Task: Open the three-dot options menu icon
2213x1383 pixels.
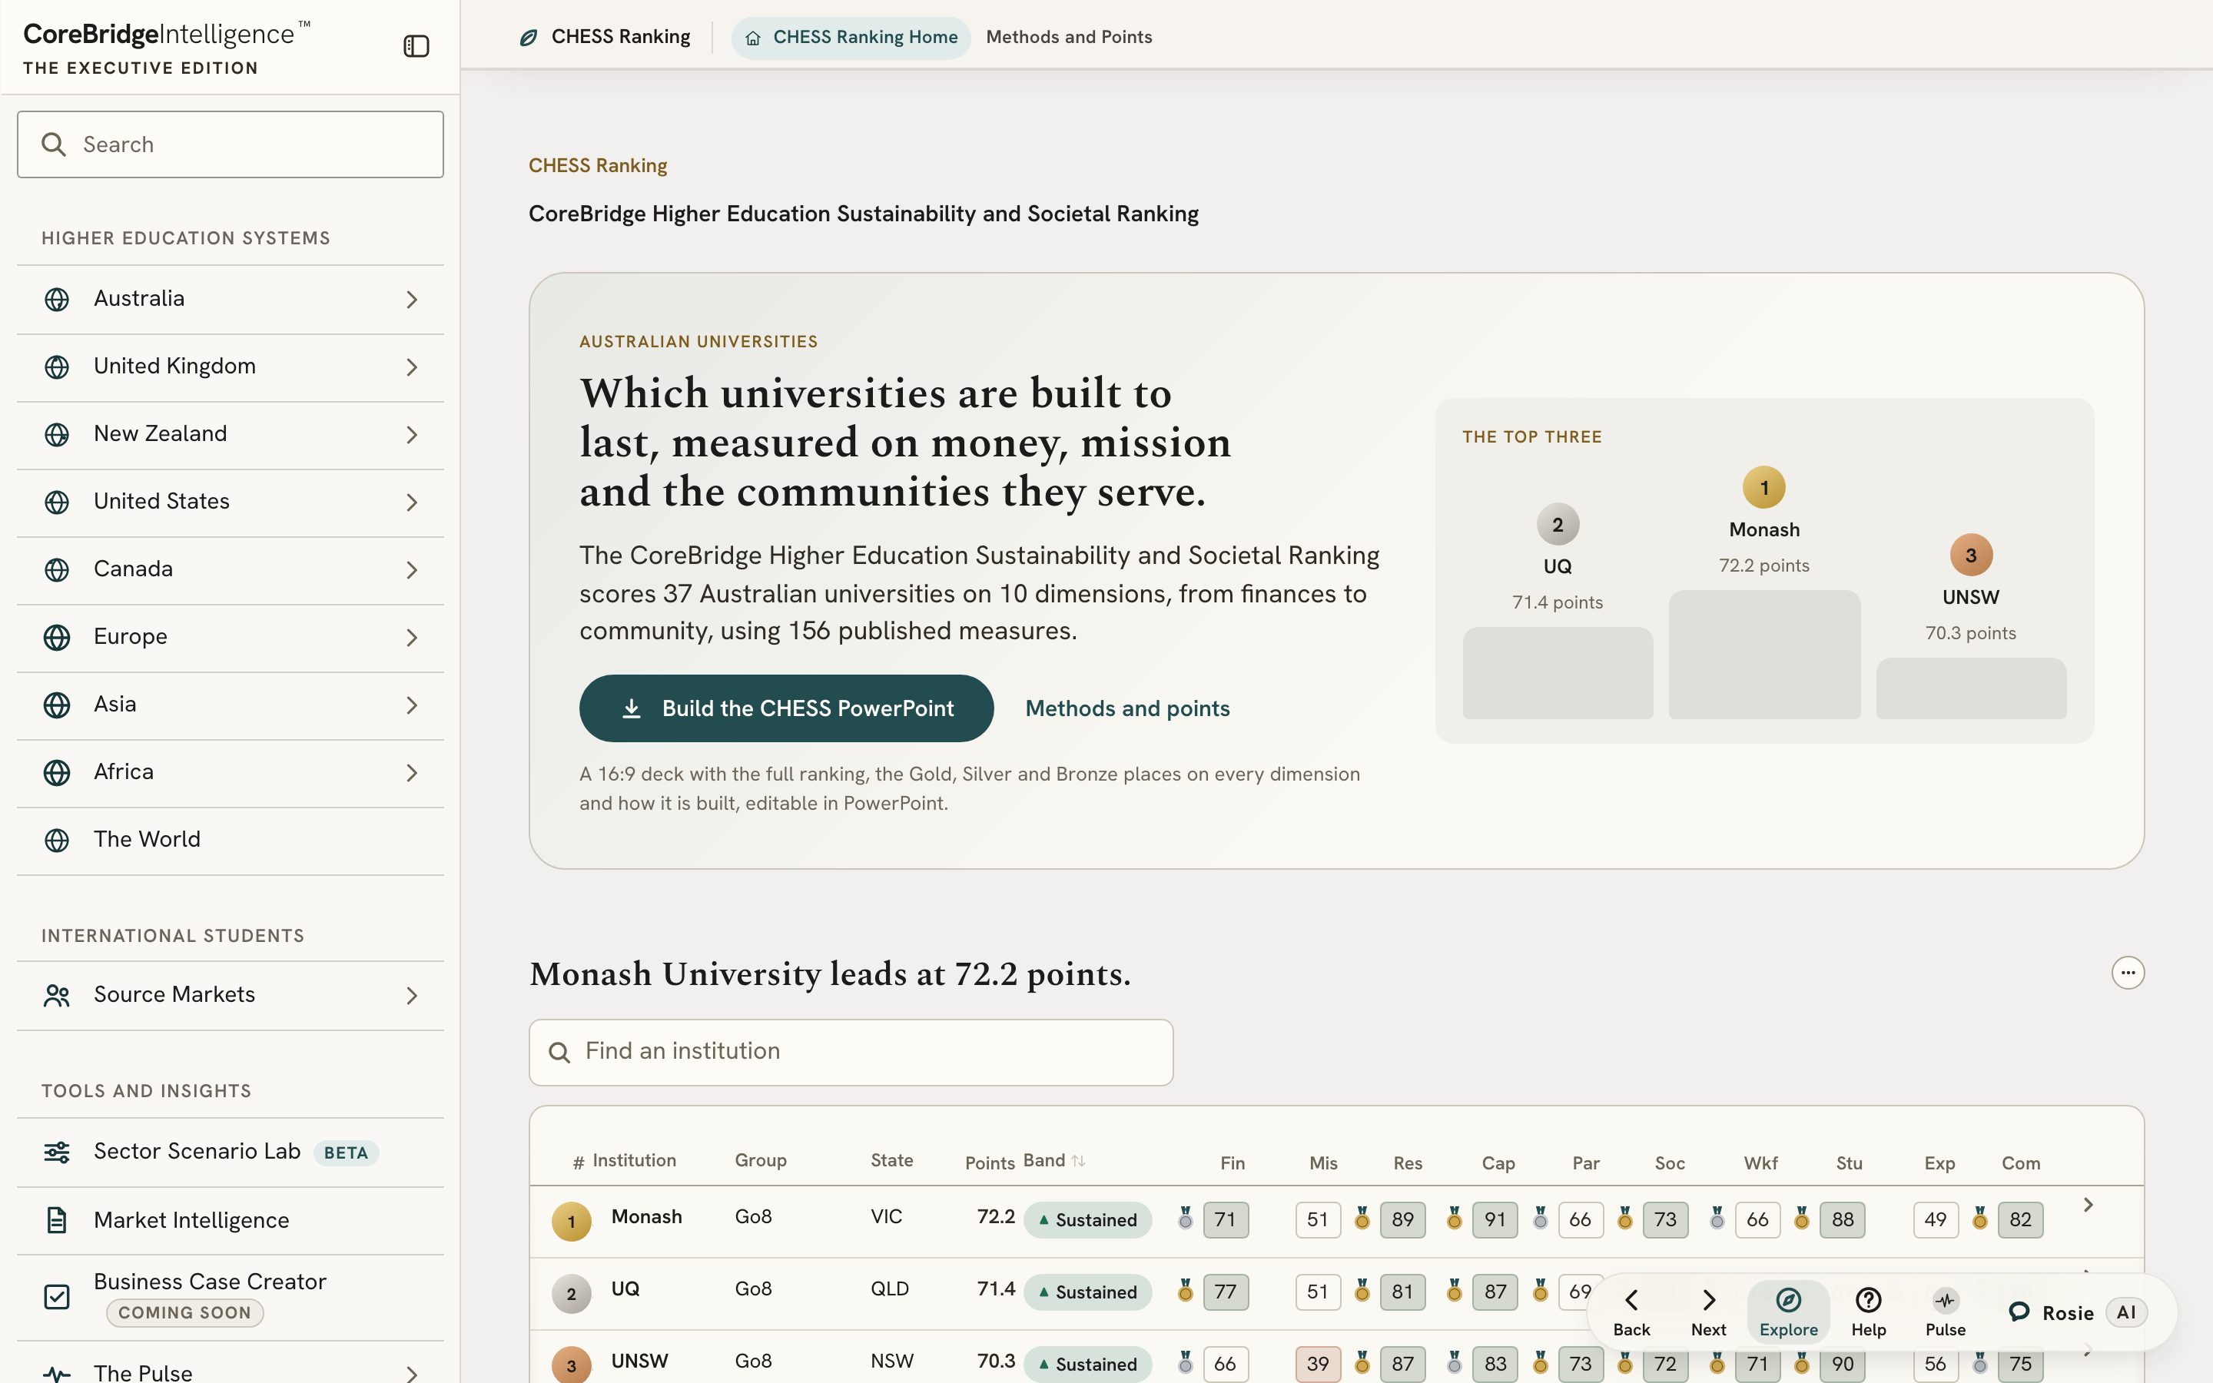Action: pyautogui.click(x=2127, y=972)
